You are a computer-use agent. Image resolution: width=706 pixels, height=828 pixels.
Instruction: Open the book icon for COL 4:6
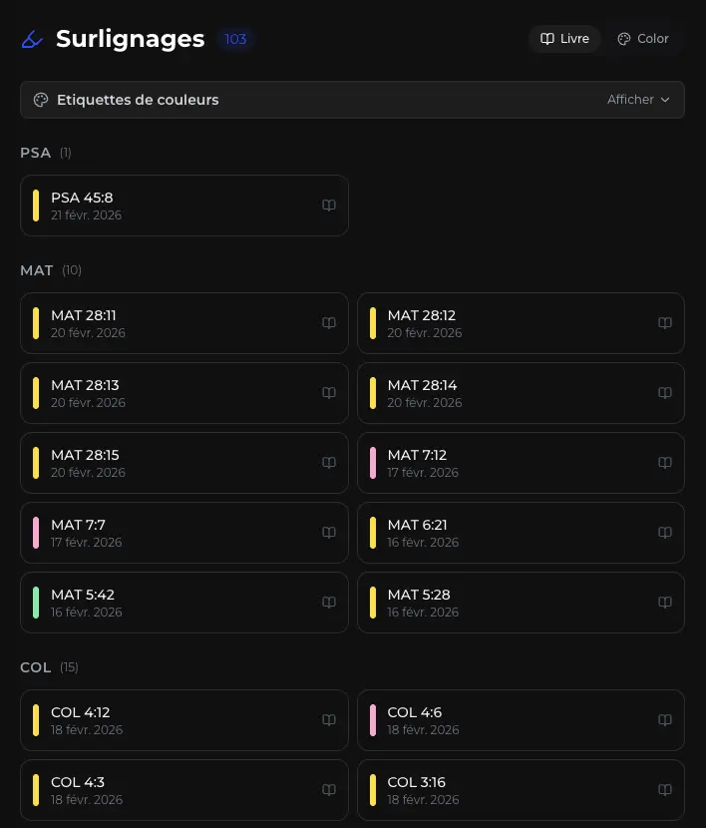tap(665, 720)
